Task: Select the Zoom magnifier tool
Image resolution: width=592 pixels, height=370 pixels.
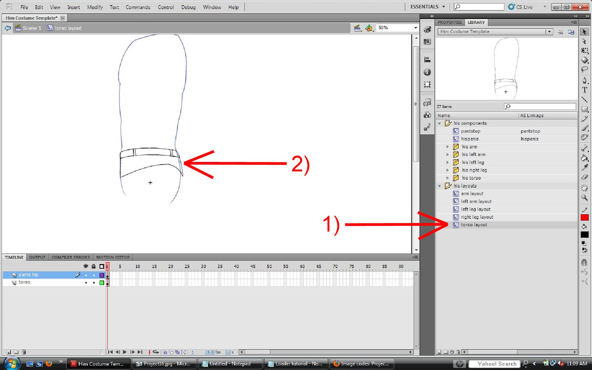Action: pyautogui.click(x=585, y=197)
